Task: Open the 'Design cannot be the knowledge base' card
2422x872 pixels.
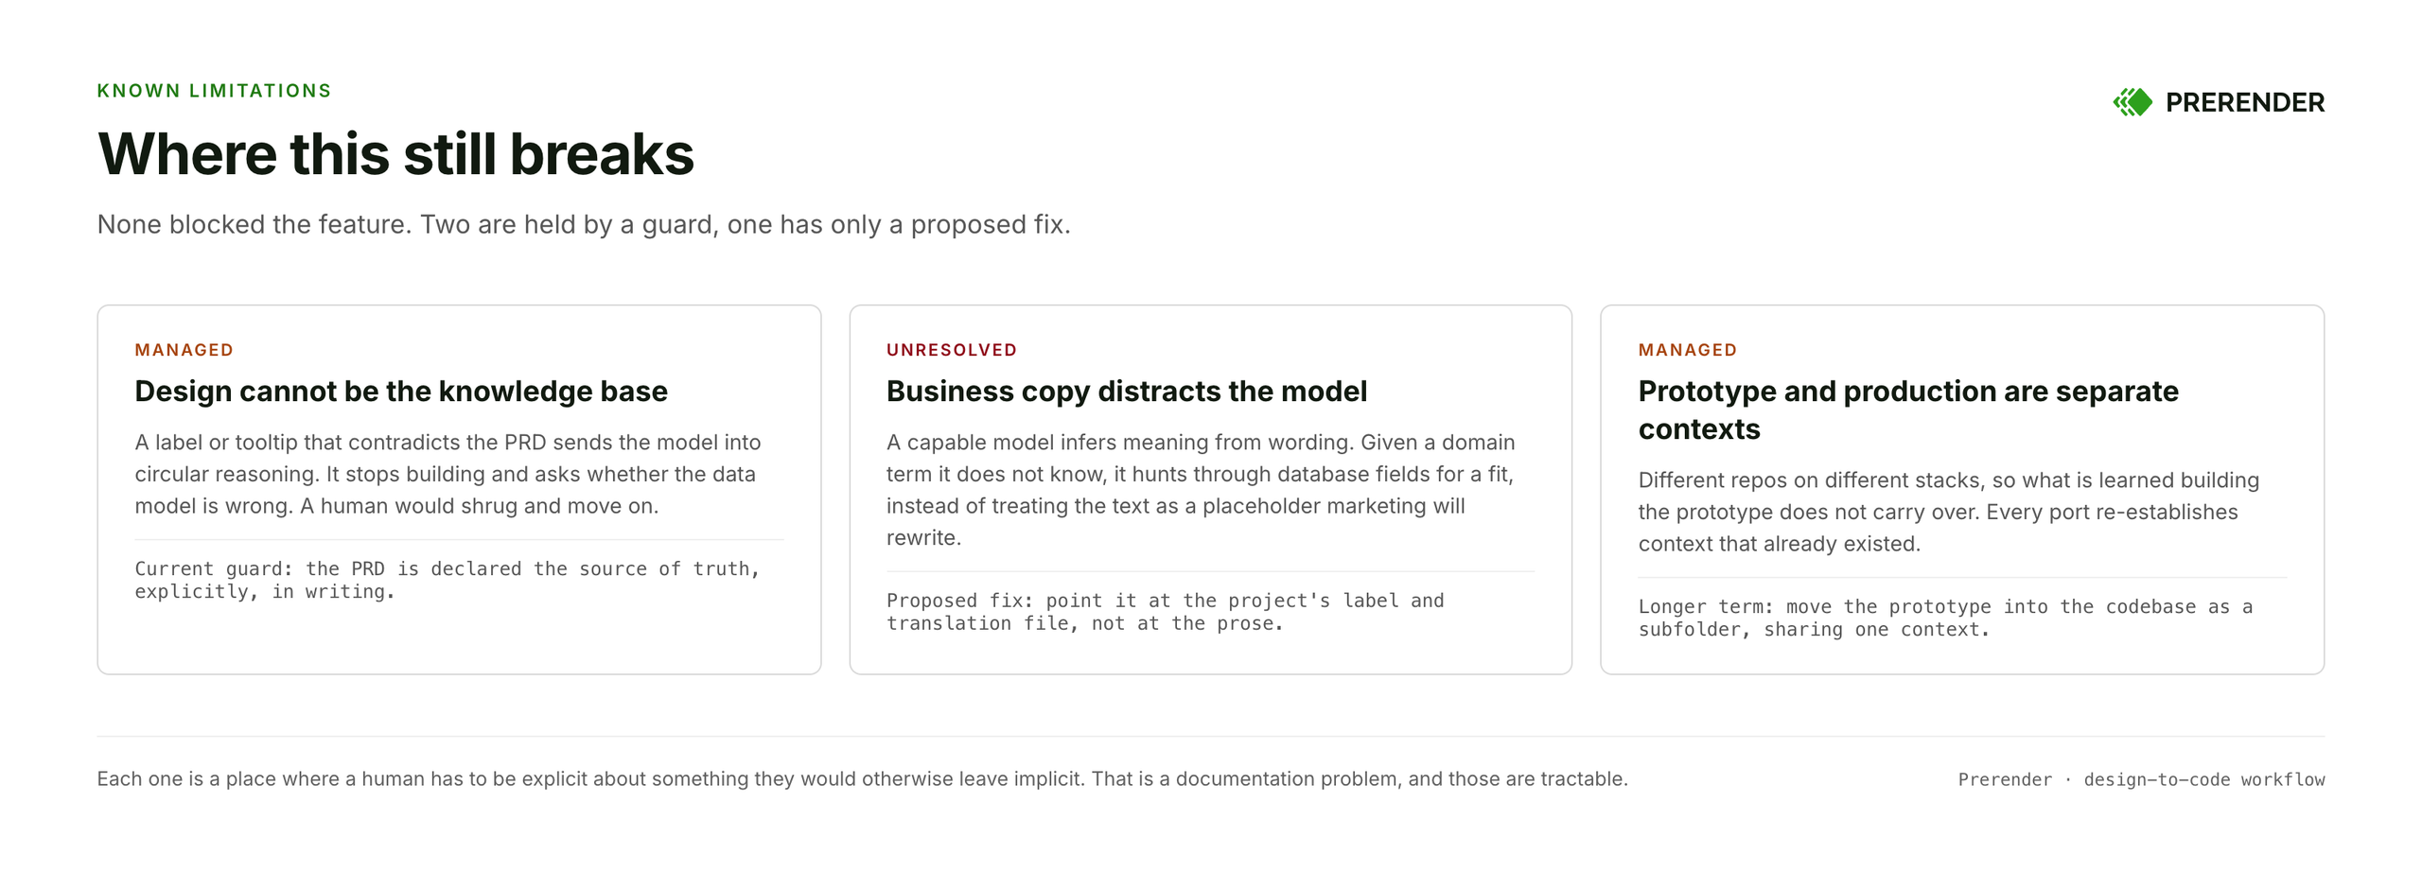Action: 459,489
